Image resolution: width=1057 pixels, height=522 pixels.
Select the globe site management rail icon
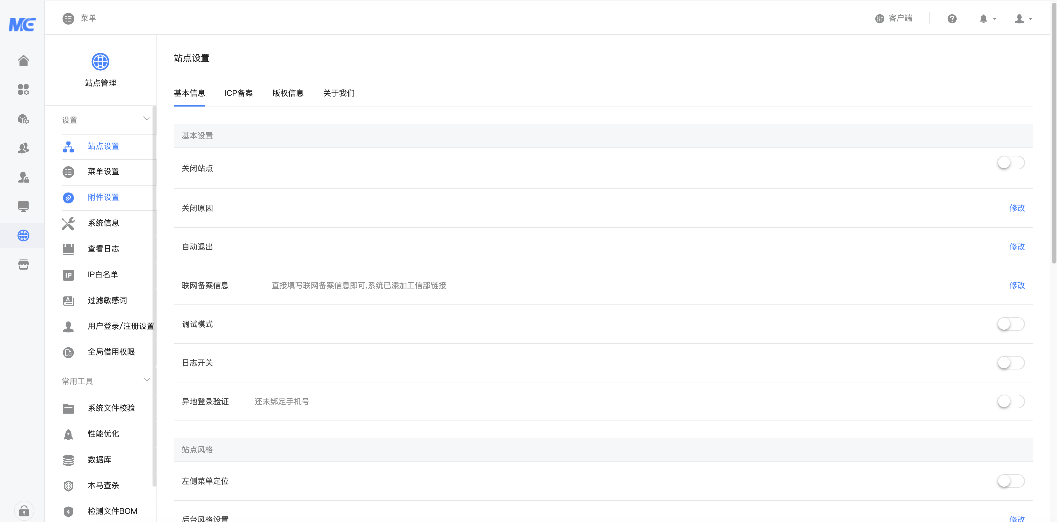[x=23, y=235]
